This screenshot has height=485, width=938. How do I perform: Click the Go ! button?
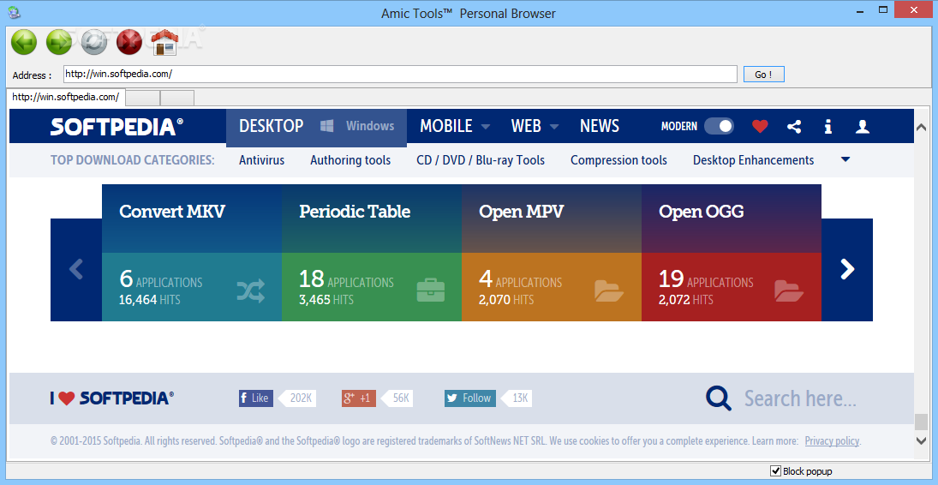tap(763, 75)
